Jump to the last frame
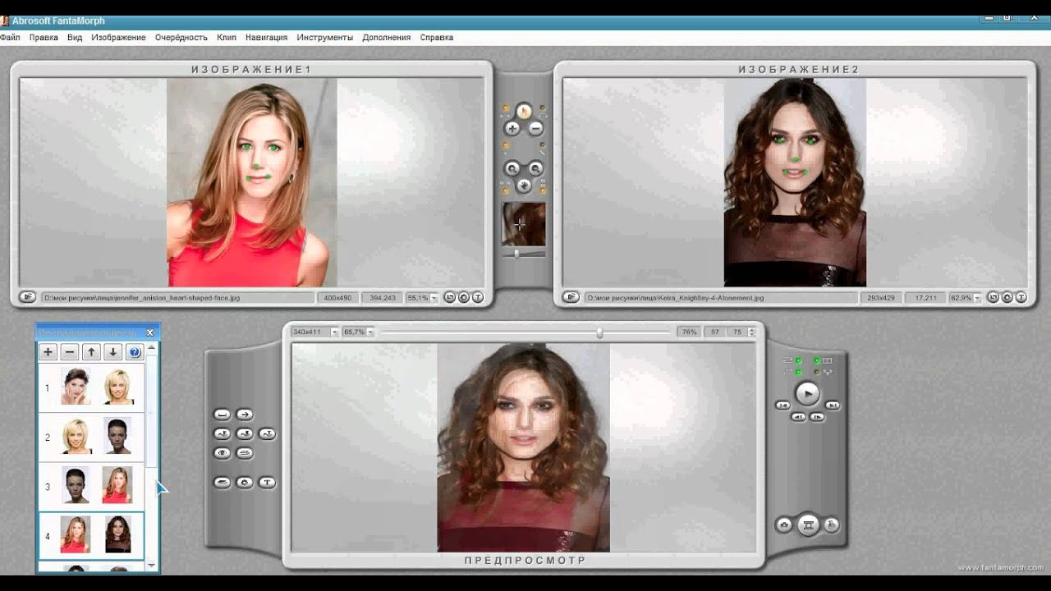Screen dimensions: 1051x591 [x=833, y=405]
